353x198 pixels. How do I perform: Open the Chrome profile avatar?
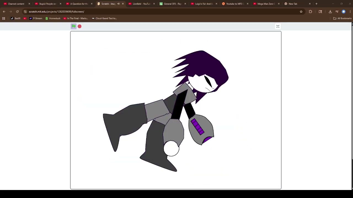pyautogui.click(x=344, y=12)
